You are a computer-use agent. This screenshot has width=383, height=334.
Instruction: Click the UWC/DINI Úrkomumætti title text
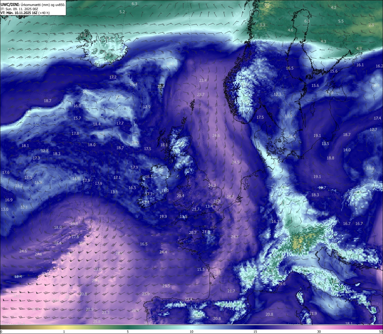(x=33, y=4)
